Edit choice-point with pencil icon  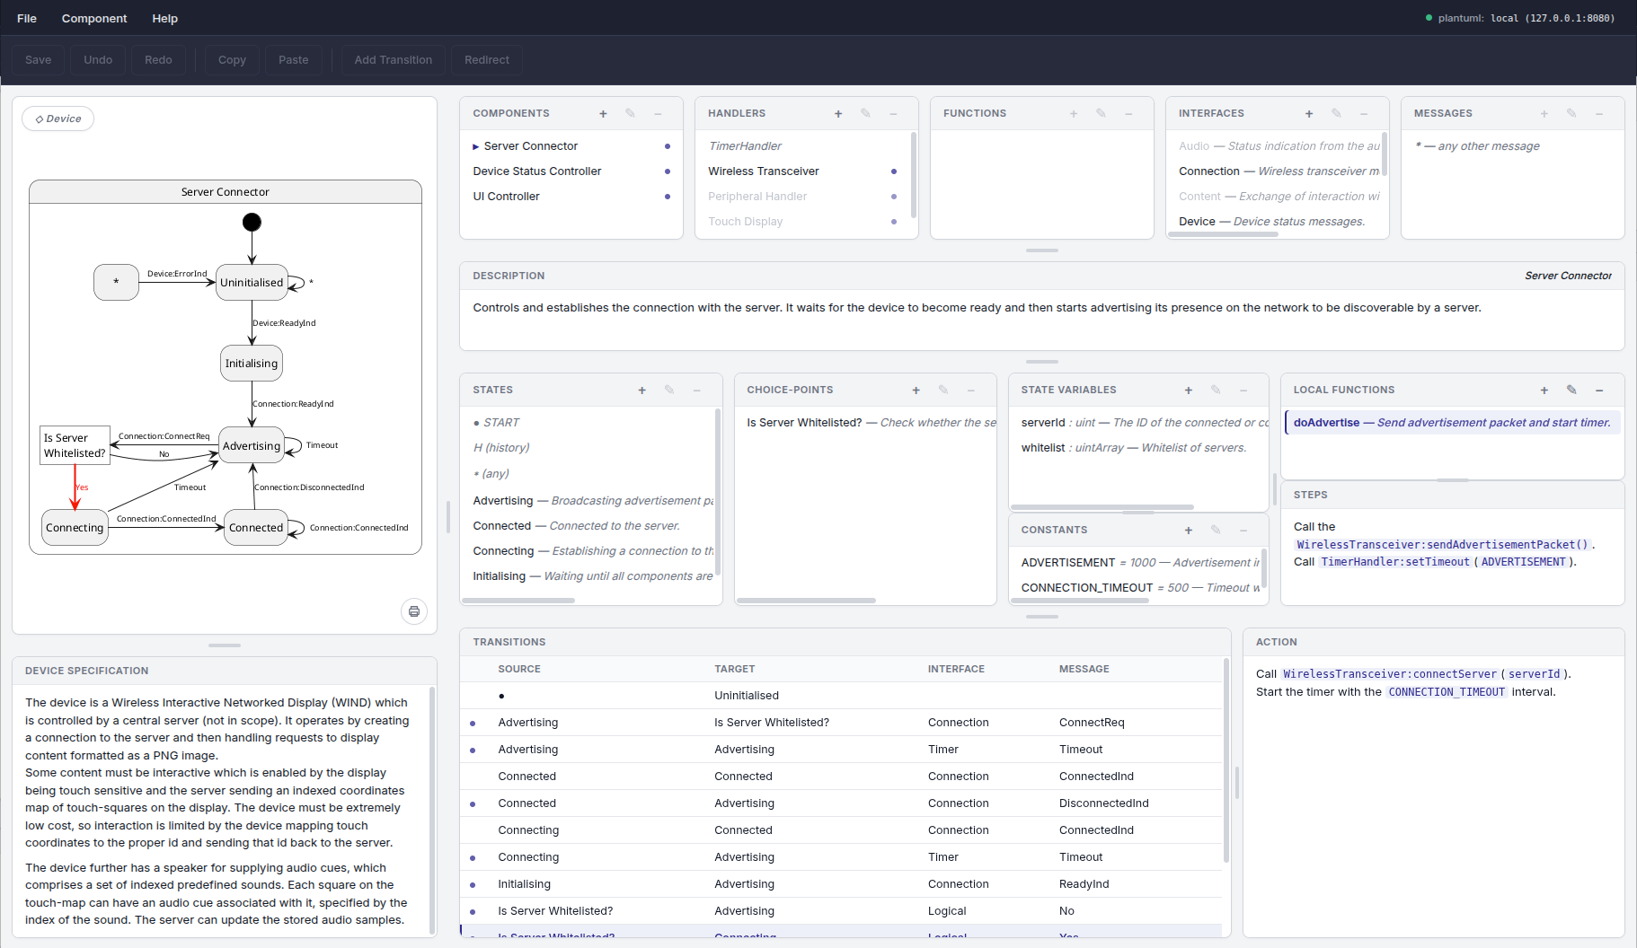(942, 391)
